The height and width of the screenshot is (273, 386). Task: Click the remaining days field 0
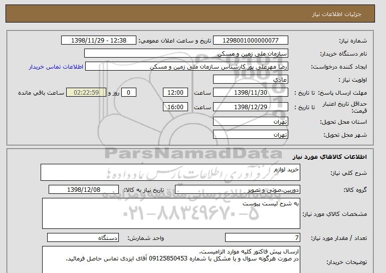tap(128, 93)
